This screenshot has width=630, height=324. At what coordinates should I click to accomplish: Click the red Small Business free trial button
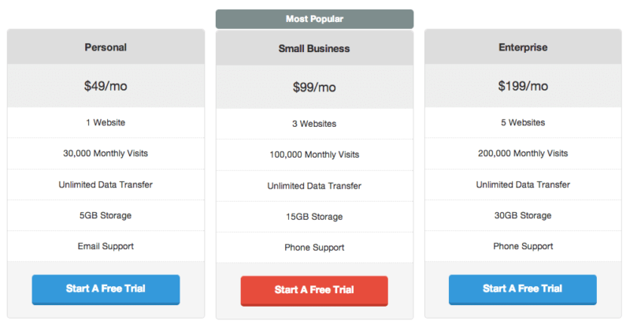pos(314,290)
